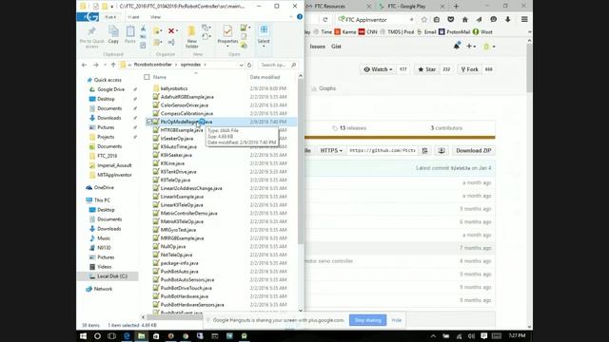The width and height of the screenshot is (609, 342).
Task: Go back in File Explorer navigation
Action: pyautogui.click(x=85, y=65)
